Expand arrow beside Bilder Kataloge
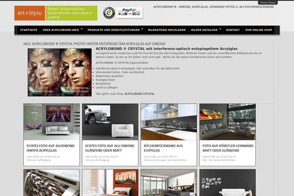Viewport: 294px width, 196px height. pos(220,29)
